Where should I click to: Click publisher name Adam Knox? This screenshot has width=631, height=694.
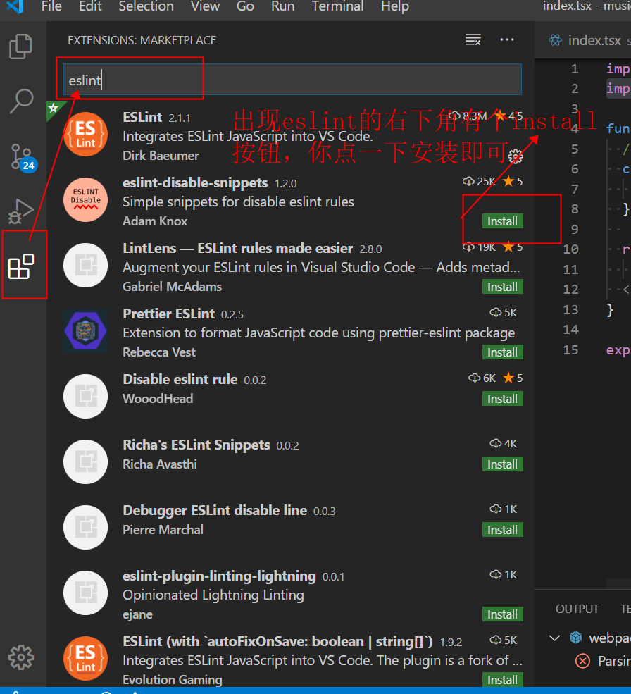click(x=155, y=221)
